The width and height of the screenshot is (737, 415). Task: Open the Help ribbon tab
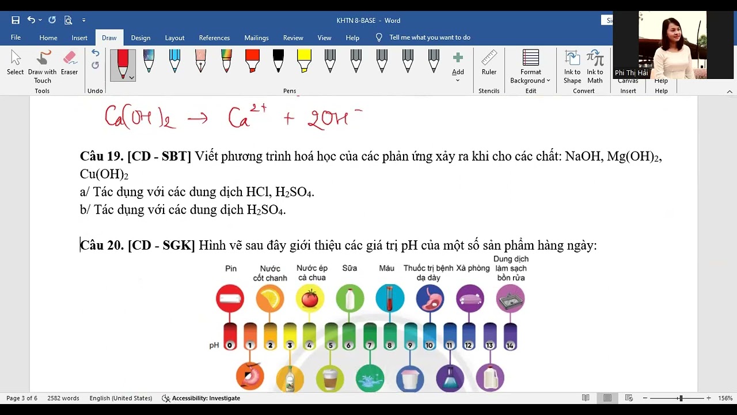point(352,37)
